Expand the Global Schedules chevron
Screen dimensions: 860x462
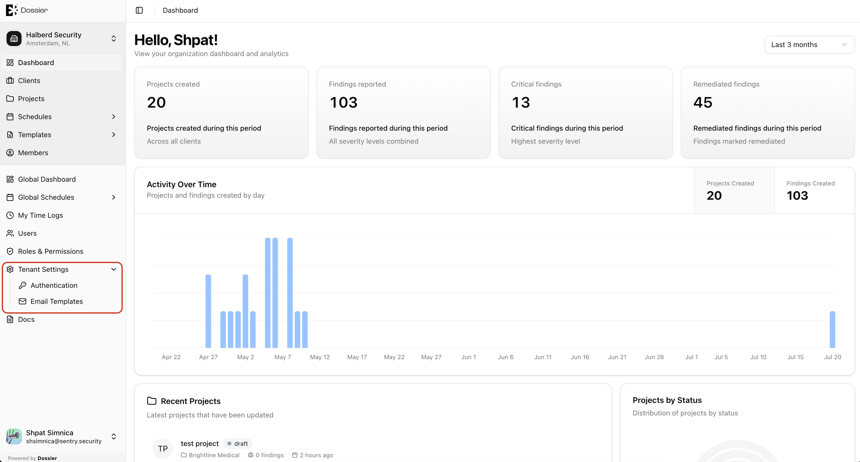(x=113, y=197)
